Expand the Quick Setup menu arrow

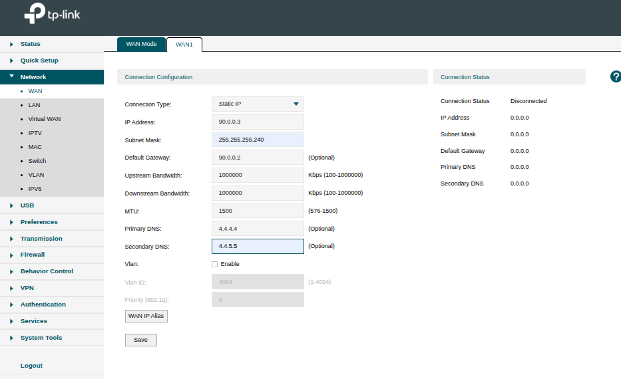(x=11, y=61)
